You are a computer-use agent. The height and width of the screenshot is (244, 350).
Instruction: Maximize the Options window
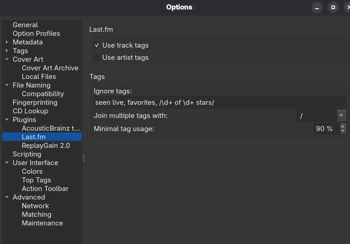pos(333,7)
